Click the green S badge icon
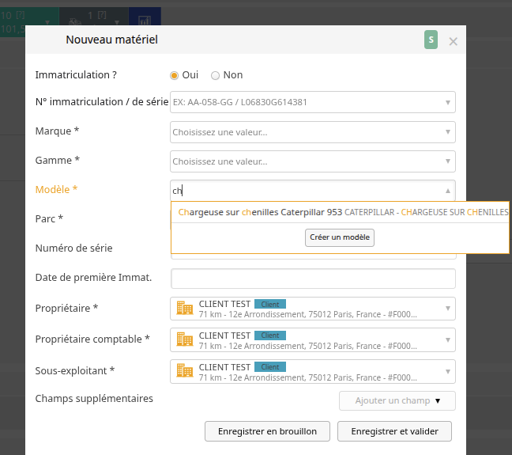The height and width of the screenshot is (455, 512). point(431,40)
